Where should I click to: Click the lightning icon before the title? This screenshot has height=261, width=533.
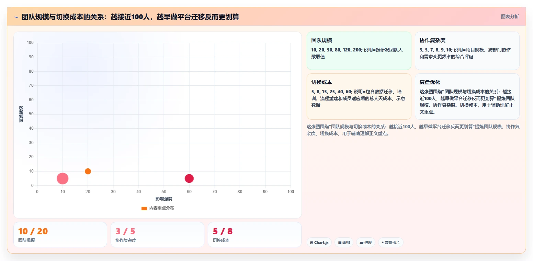(16, 17)
